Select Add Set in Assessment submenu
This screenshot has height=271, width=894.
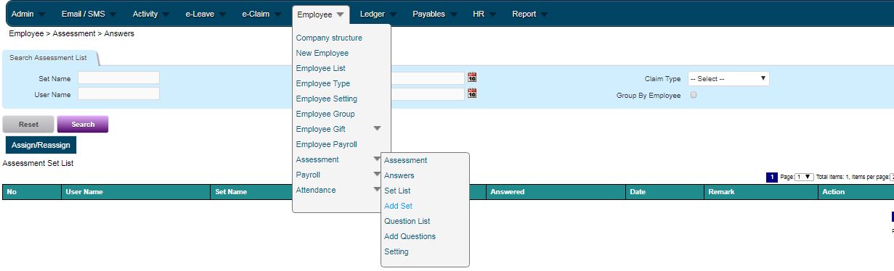pyautogui.click(x=398, y=206)
